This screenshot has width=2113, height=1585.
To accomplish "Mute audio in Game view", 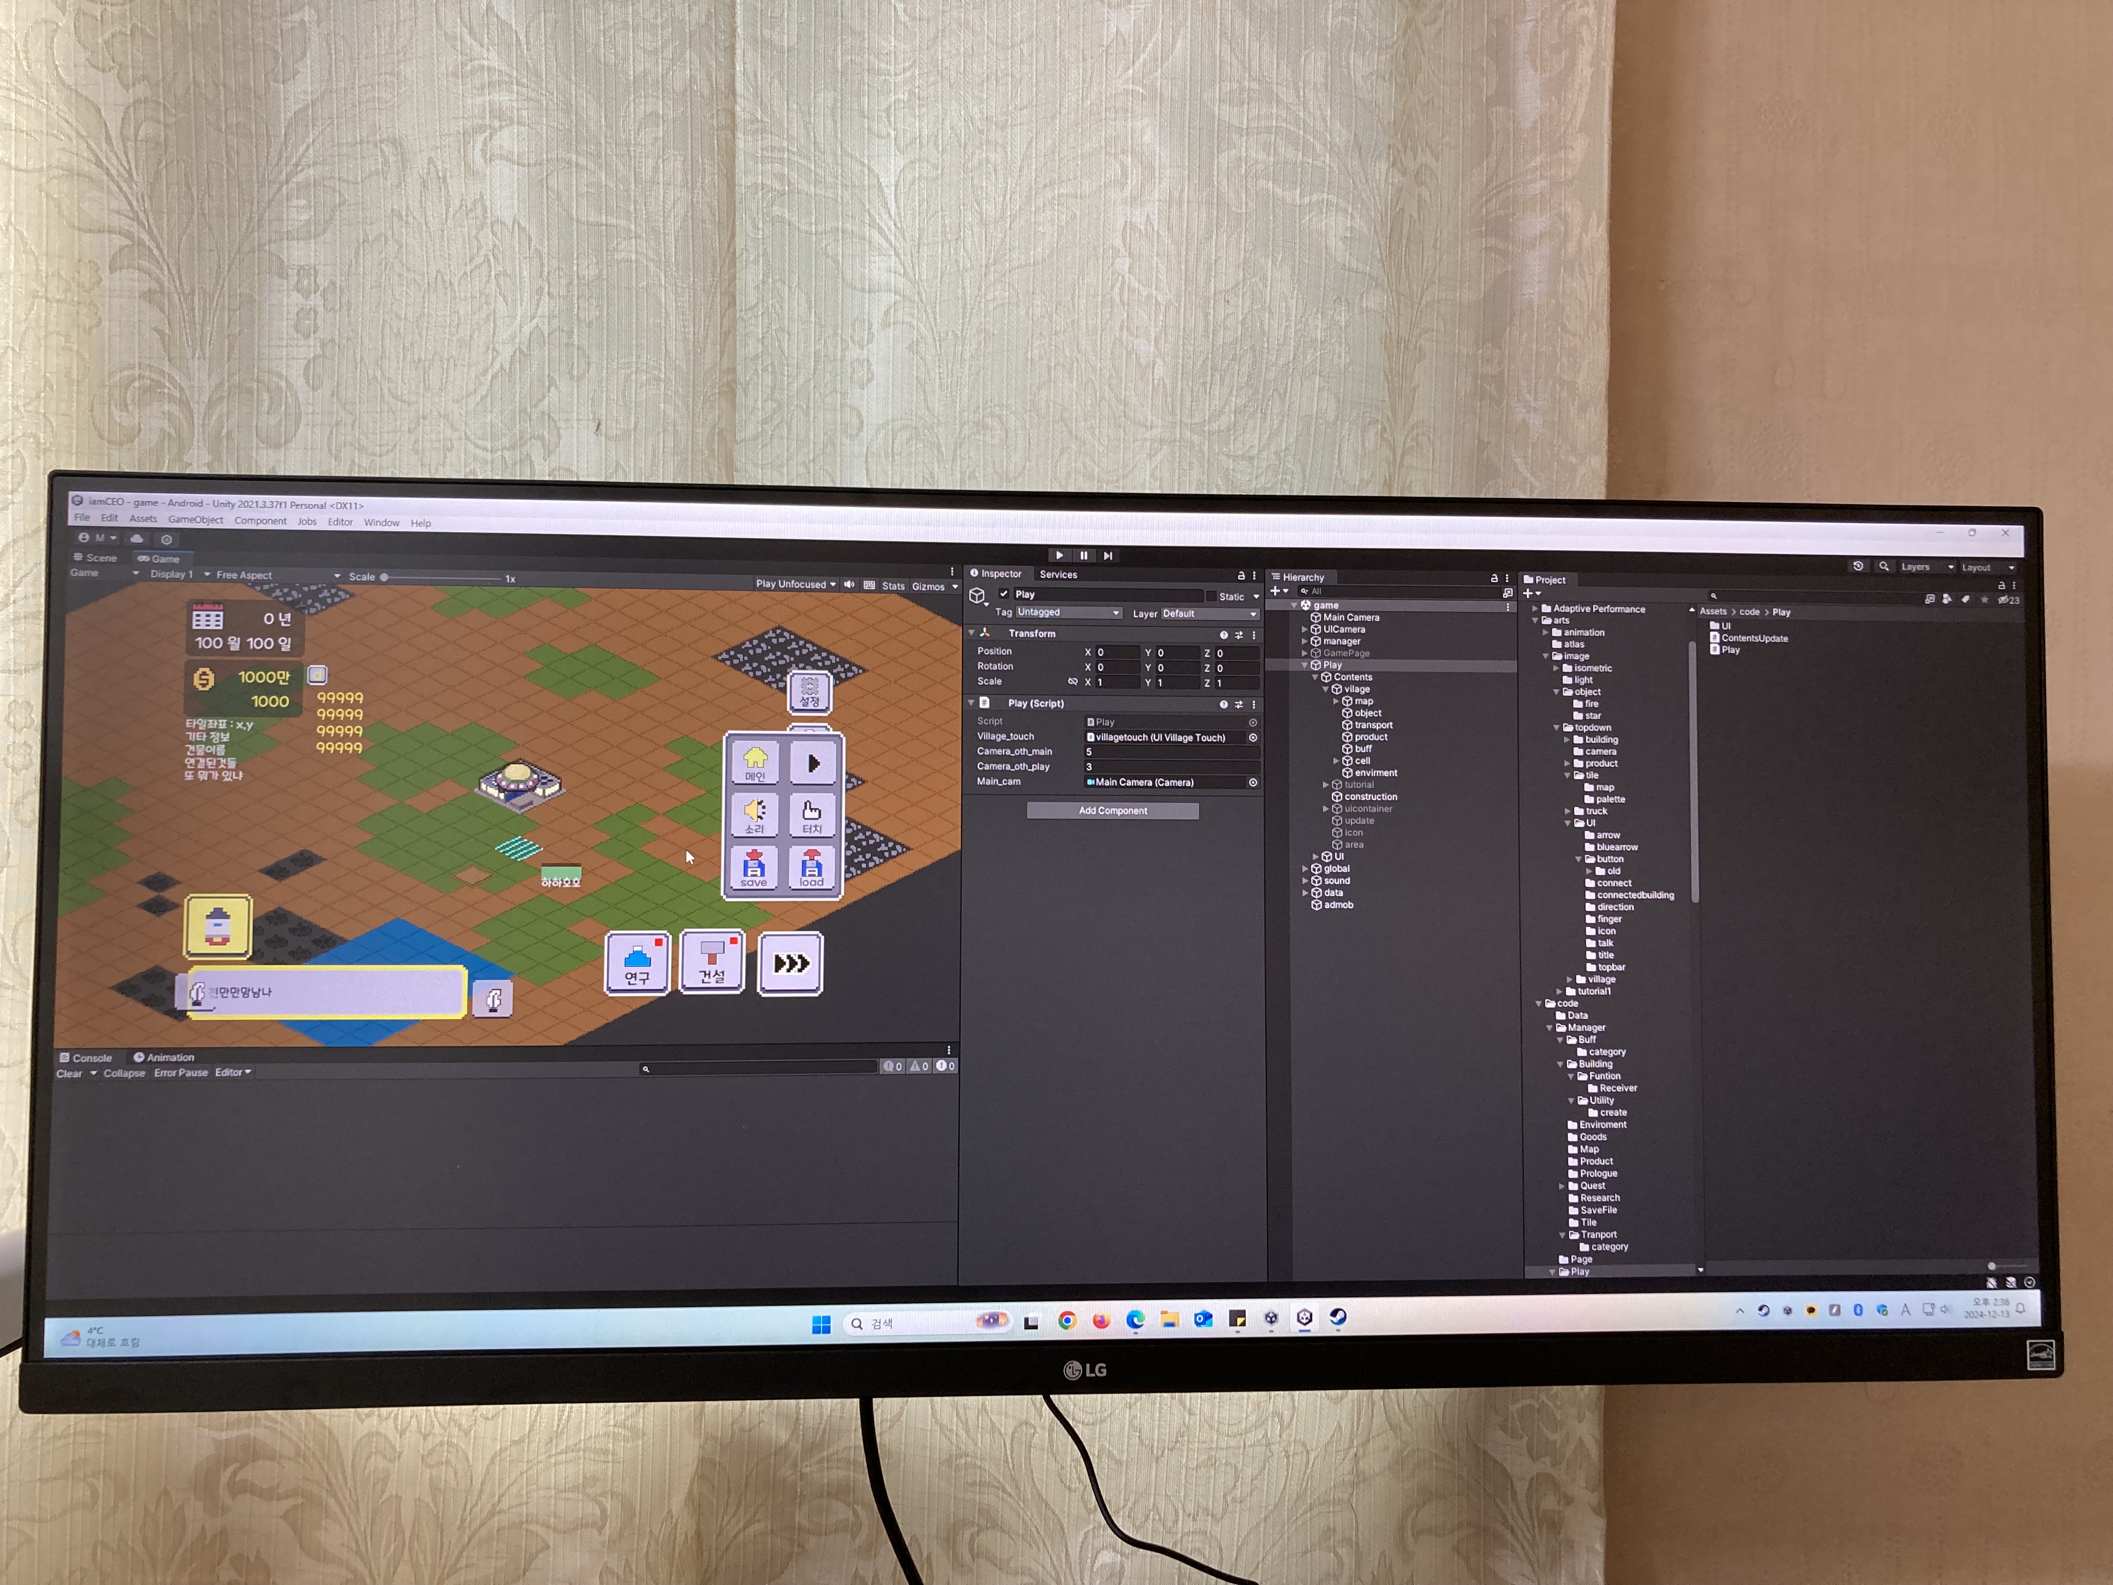I will click(x=849, y=585).
